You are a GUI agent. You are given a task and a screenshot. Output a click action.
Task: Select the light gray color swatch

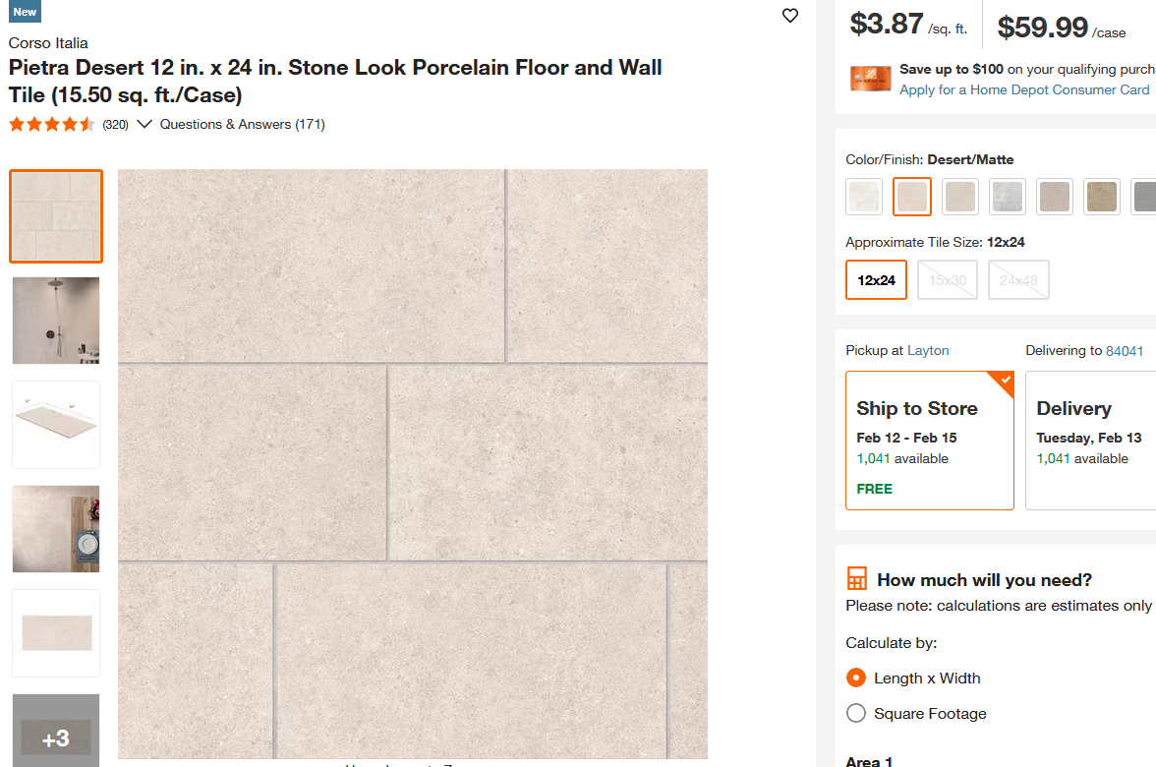[x=1007, y=197]
